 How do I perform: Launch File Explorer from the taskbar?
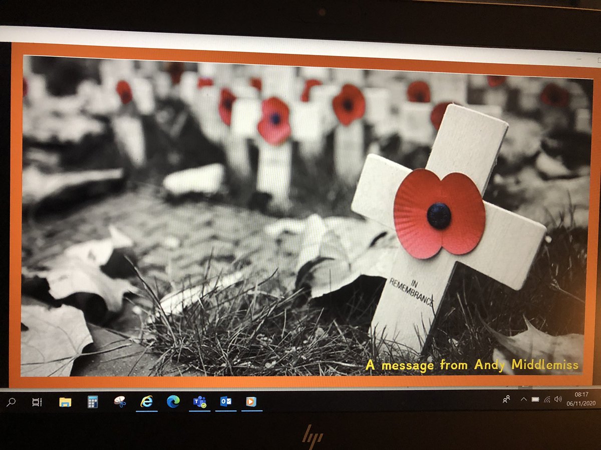[65, 401]
